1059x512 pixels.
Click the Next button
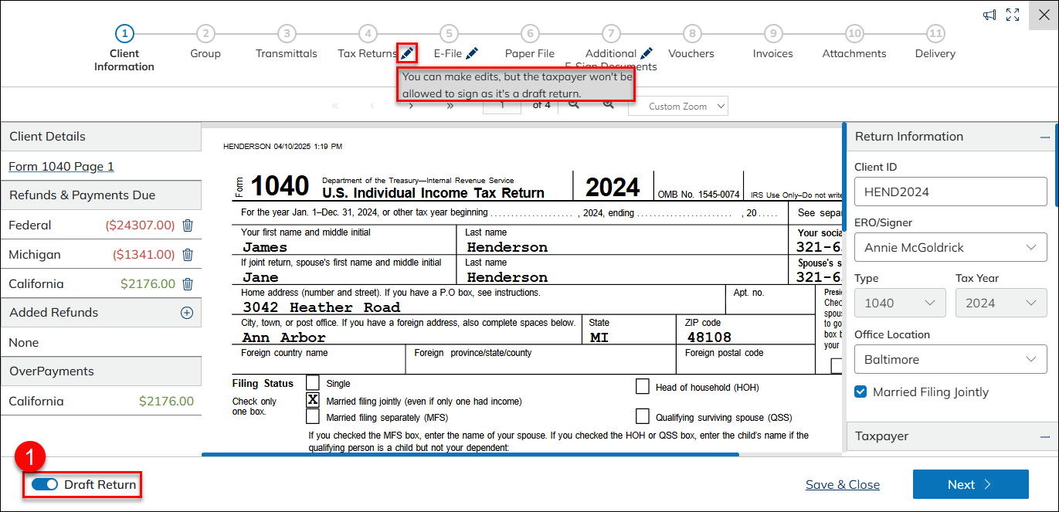point(970,485)
